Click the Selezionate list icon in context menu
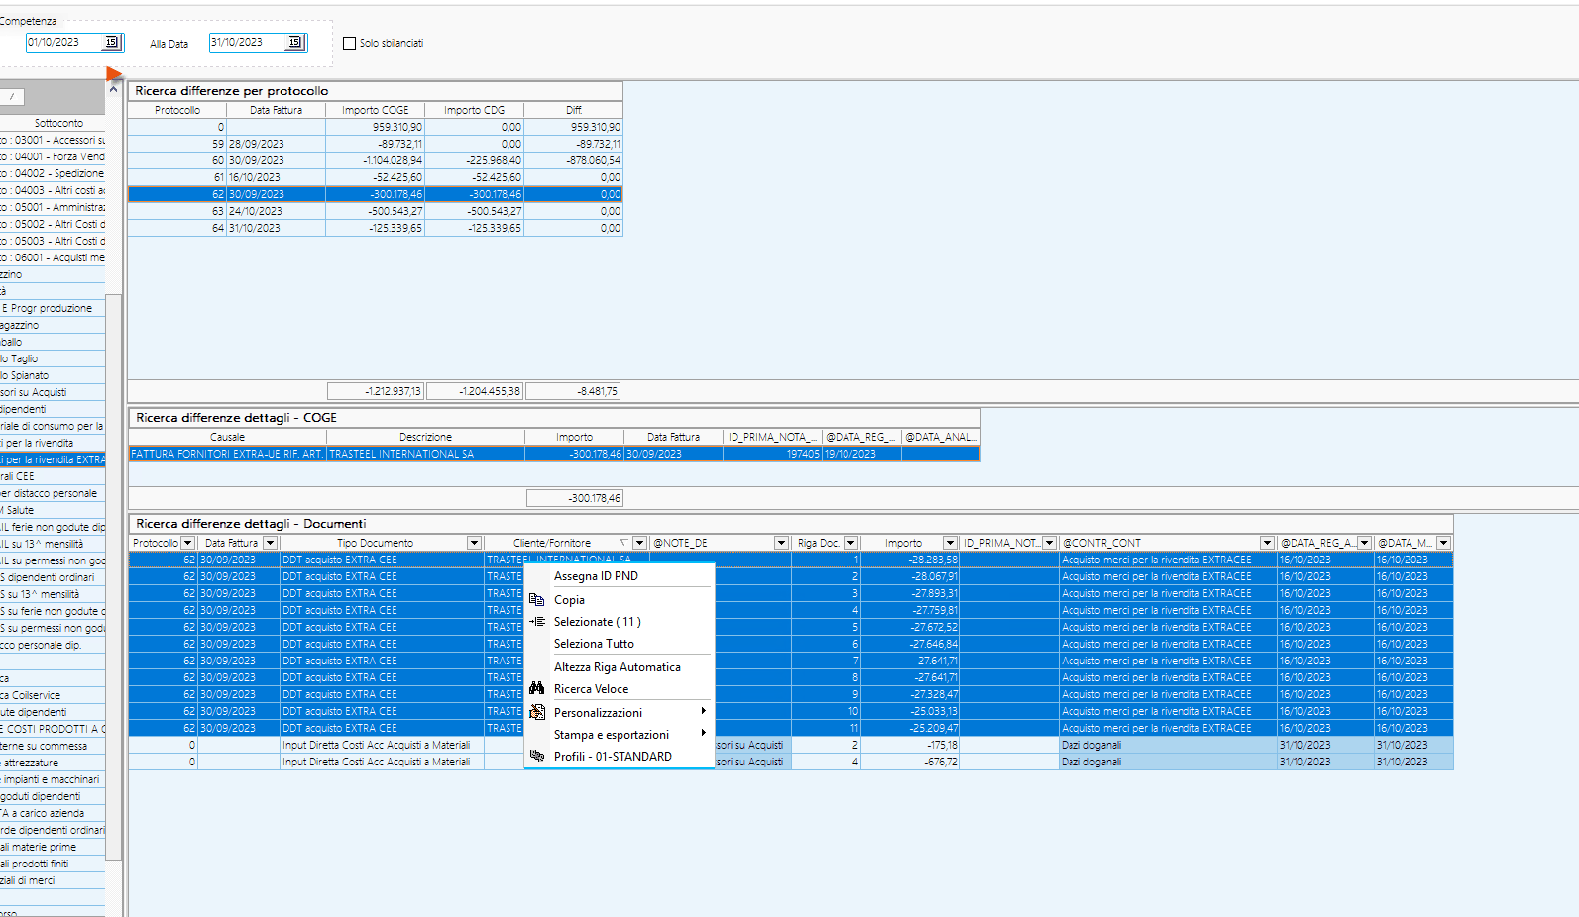This screenshot has height=917, width=1579. 537,621
